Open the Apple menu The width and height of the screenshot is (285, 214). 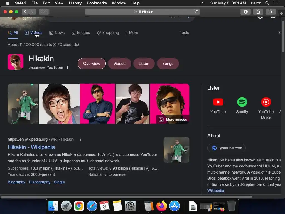coord(8,3)
